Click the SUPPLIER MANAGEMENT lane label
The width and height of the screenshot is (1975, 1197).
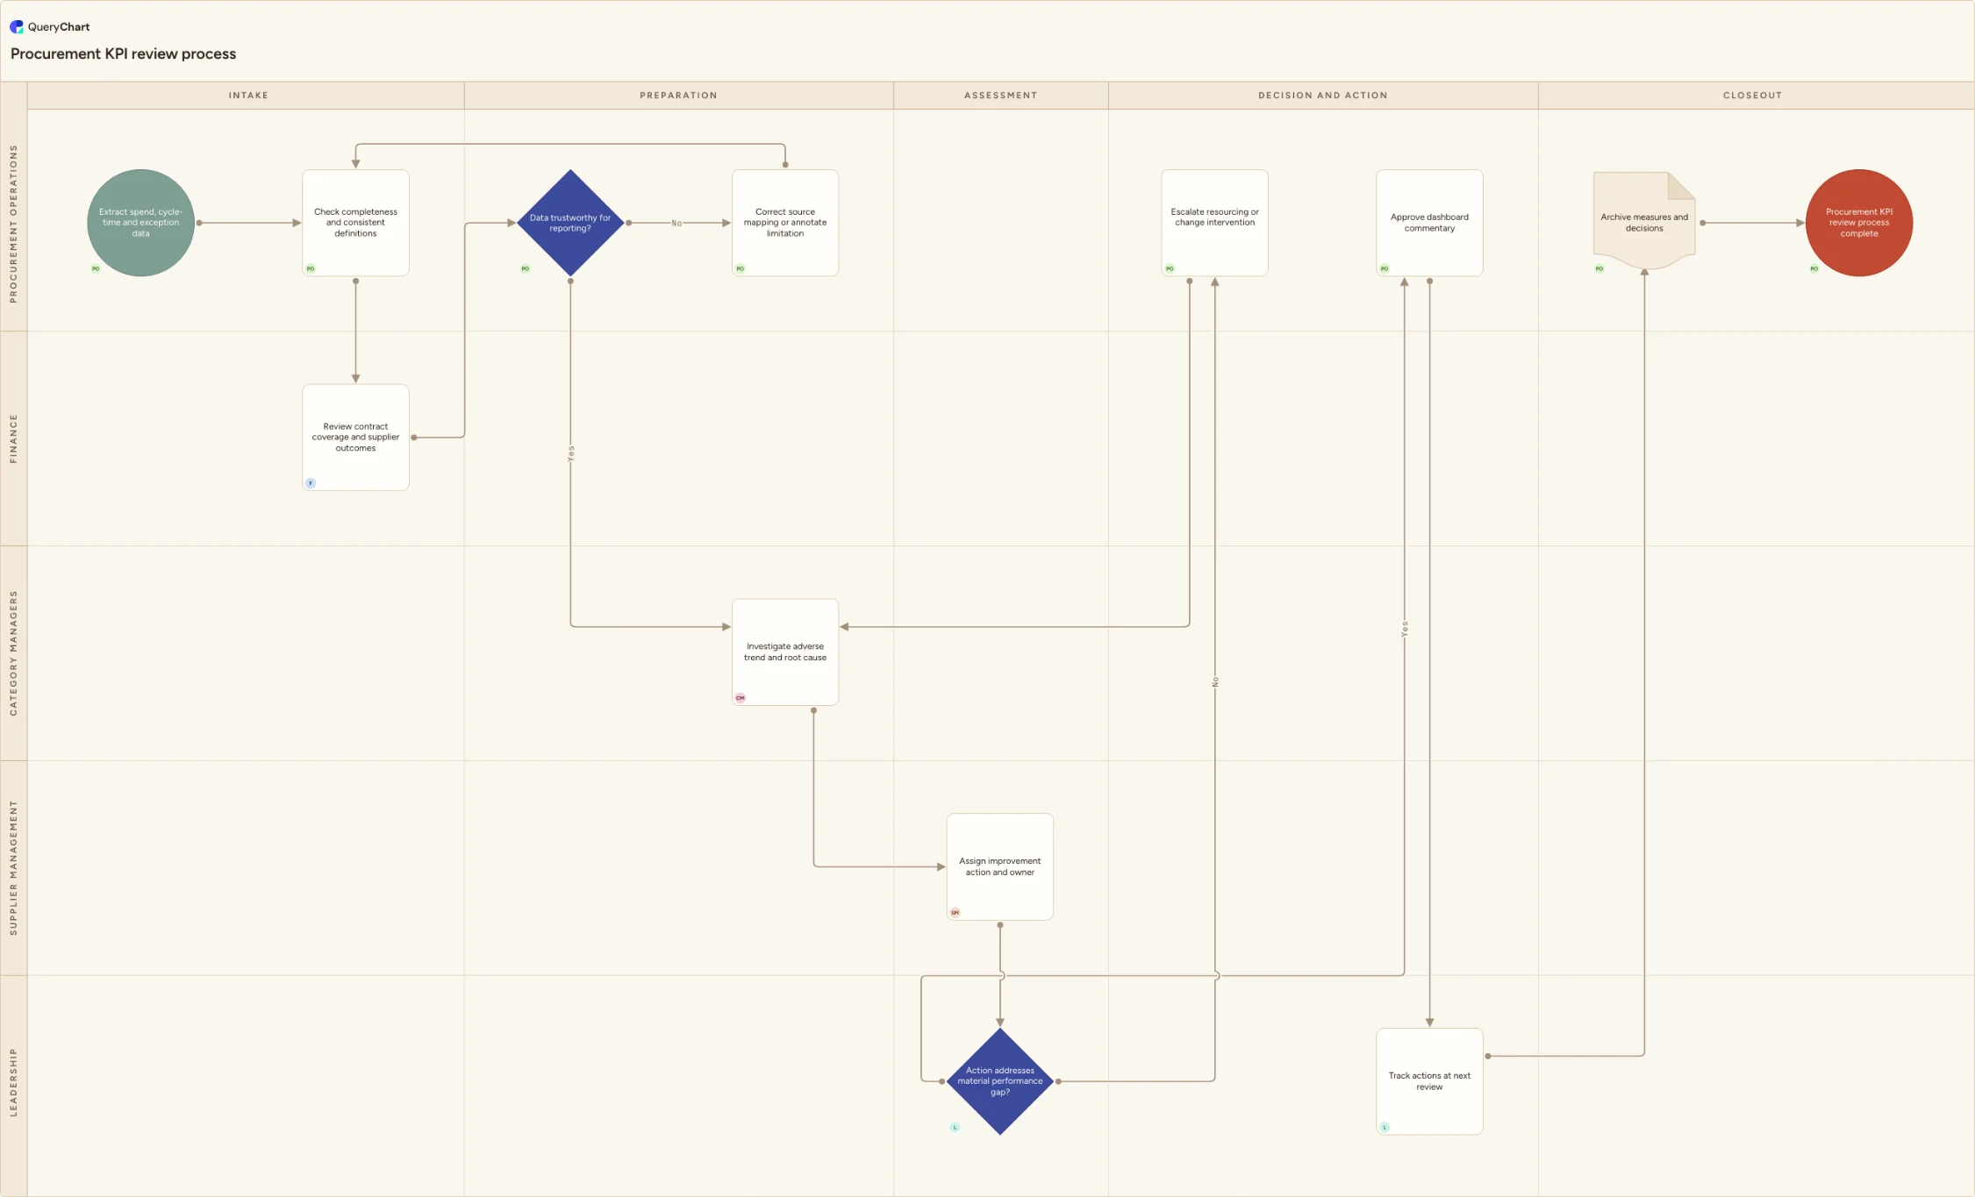[x=13, y=868]
